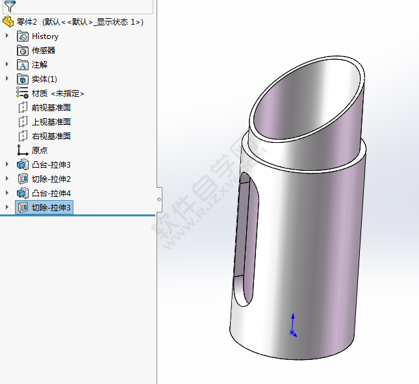Expand the 切除-拉伸2 feature
Viewport: 419px width, 384px height.
7,179
